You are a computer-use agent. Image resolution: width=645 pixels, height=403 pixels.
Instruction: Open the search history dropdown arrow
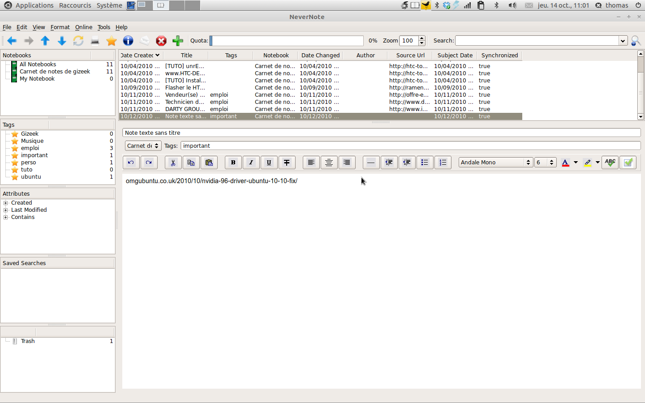(x=623, y=41)
